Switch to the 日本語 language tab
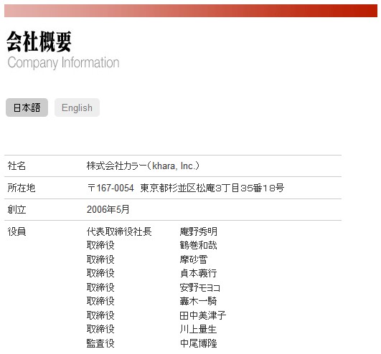381x354 pixels. 27,107
